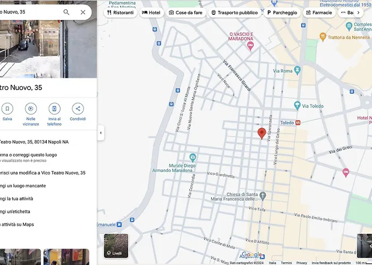The width and height of the screenshot is (372, 265).
Task: Click the Italia footer link
Action: coord(273,263)
